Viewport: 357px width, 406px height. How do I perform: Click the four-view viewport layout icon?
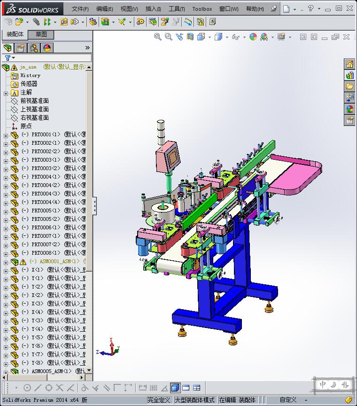tap(197, 388)
